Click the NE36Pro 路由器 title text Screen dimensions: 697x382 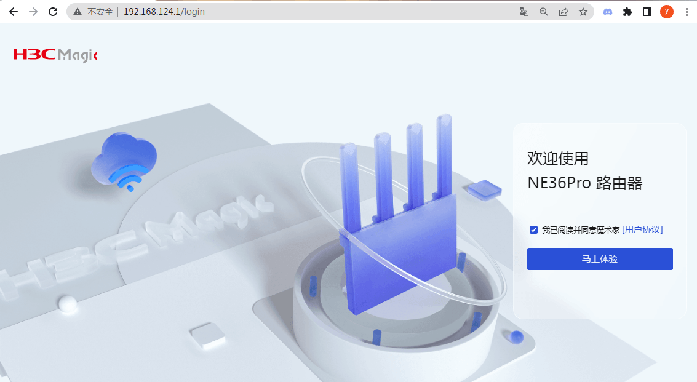585,183
